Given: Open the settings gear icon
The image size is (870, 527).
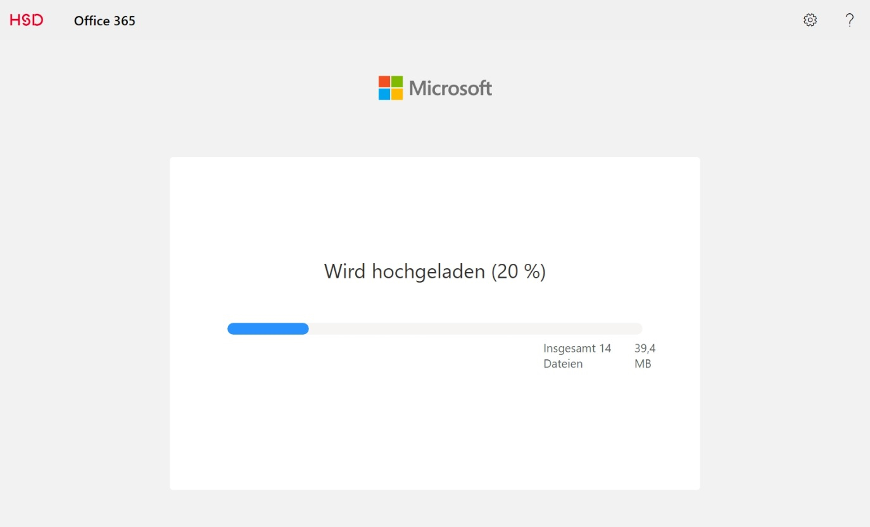Looking at the screenshot, I should pos(810,20).
